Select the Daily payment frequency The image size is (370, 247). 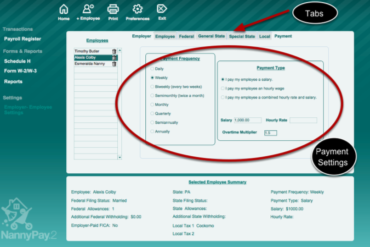pos(153,69)
